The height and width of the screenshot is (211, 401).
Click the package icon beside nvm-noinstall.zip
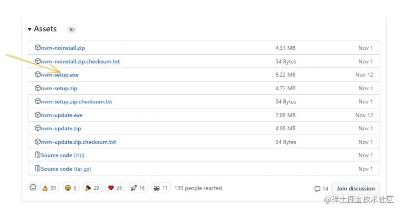tap(37, 47)
